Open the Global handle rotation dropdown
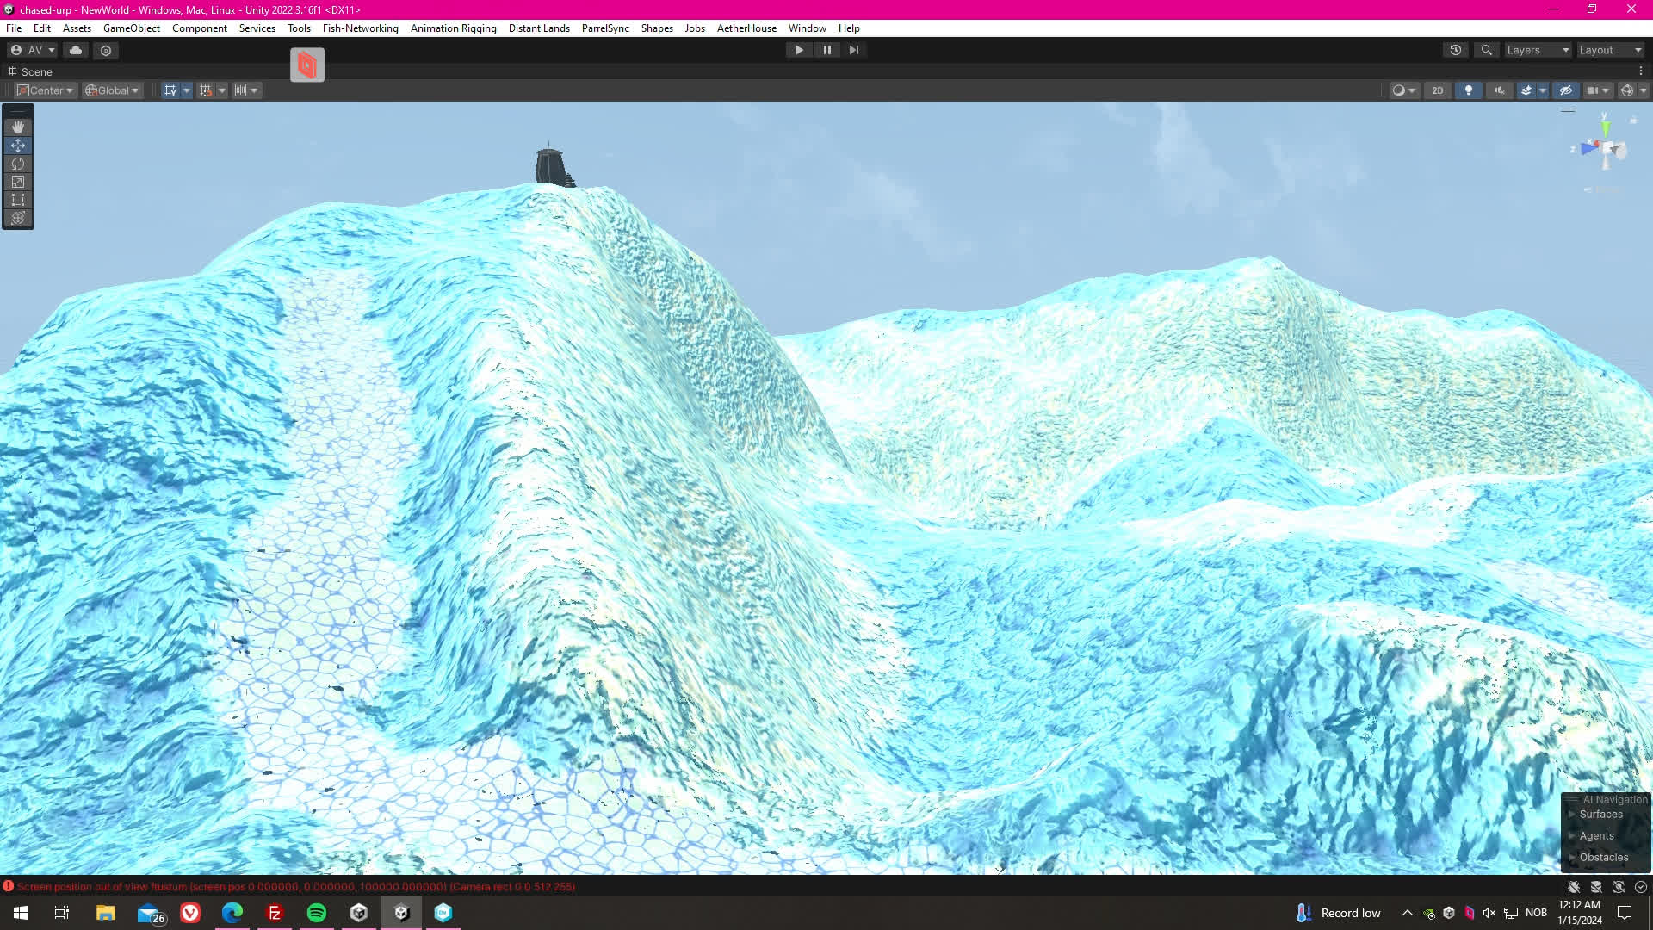 coord(112,90)
